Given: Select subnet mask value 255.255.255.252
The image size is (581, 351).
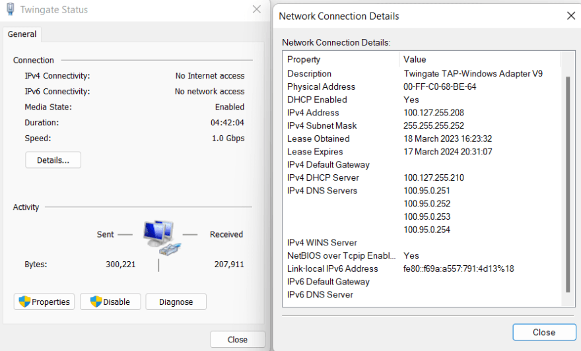Looking at the screenshot, I should 434,125.
